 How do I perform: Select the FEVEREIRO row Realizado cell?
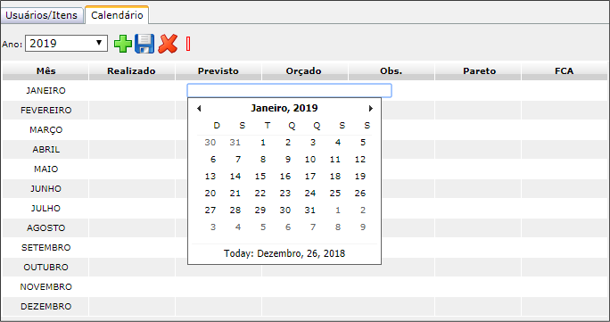(132, 110)
